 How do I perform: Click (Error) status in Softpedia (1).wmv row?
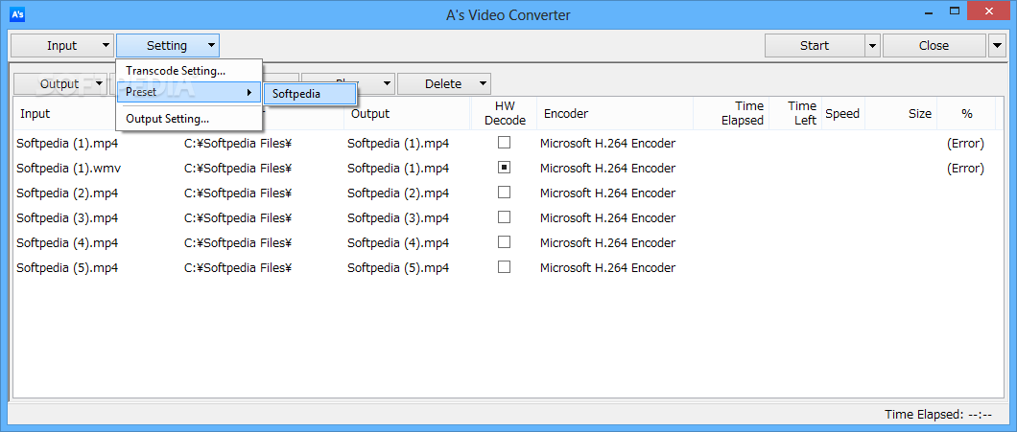click(965, 169)
